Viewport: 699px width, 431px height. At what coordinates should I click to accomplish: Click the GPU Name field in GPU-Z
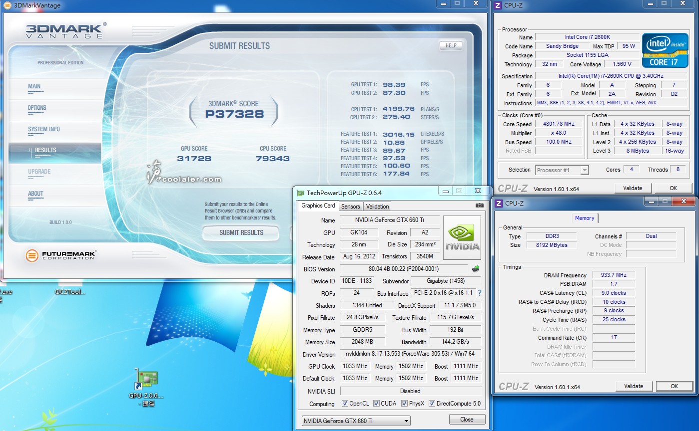pos(390,220)
